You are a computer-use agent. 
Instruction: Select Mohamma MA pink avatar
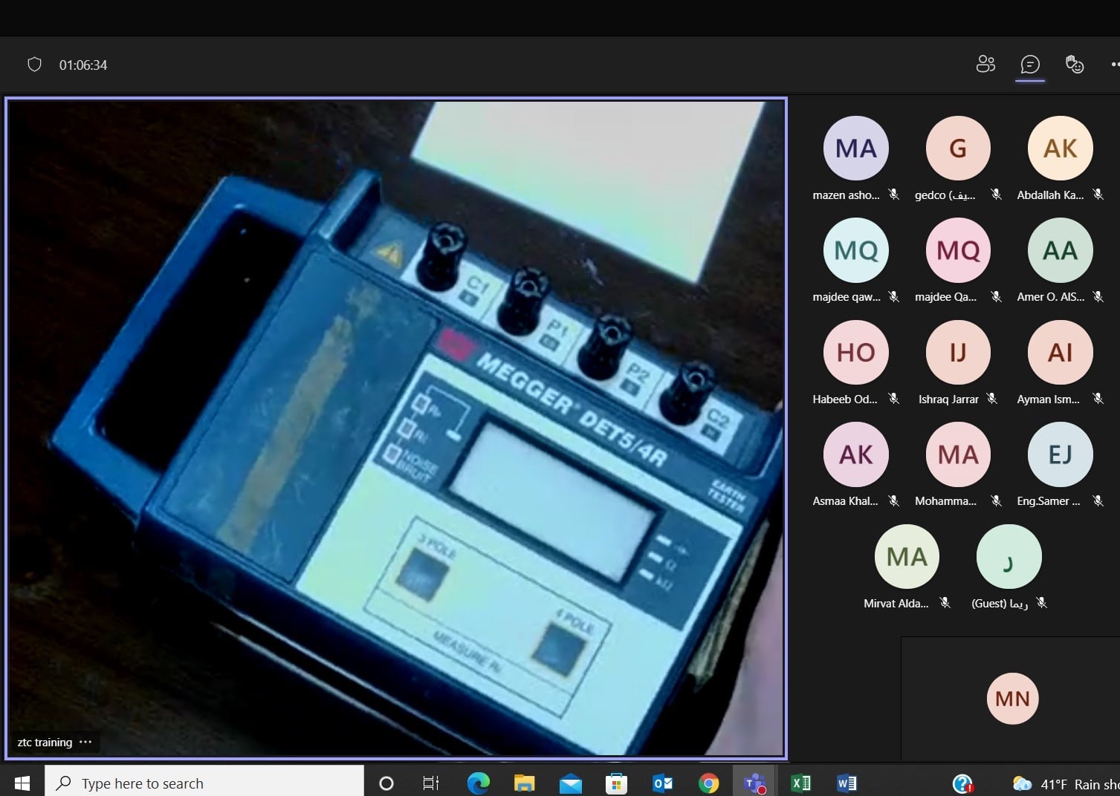click(958, 454)
